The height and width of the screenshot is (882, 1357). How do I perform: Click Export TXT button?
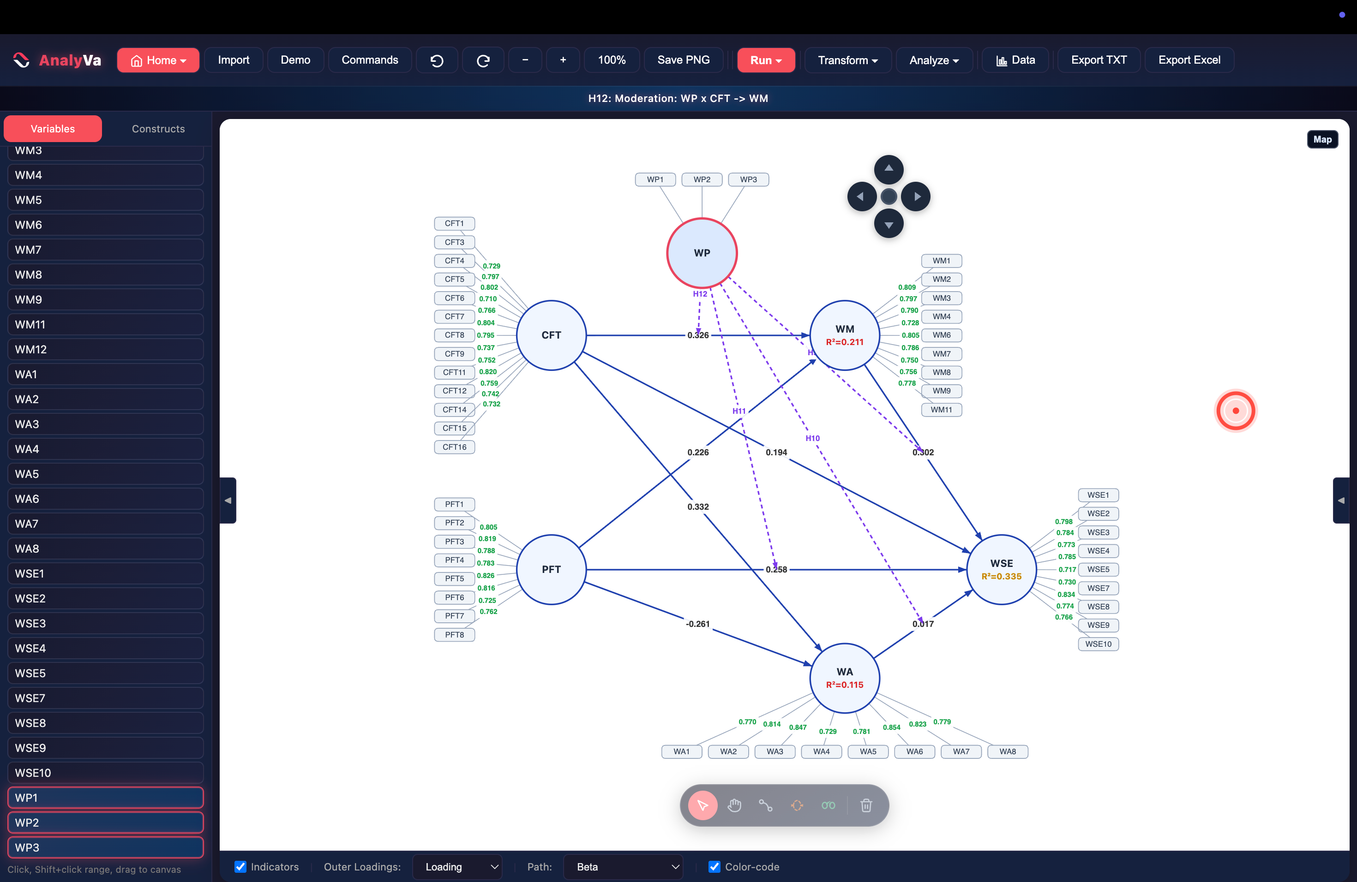click(x=1099, y=60)
